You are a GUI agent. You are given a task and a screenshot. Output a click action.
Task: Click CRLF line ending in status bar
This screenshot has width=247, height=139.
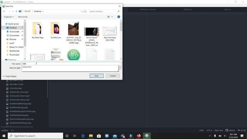[201, 131]
